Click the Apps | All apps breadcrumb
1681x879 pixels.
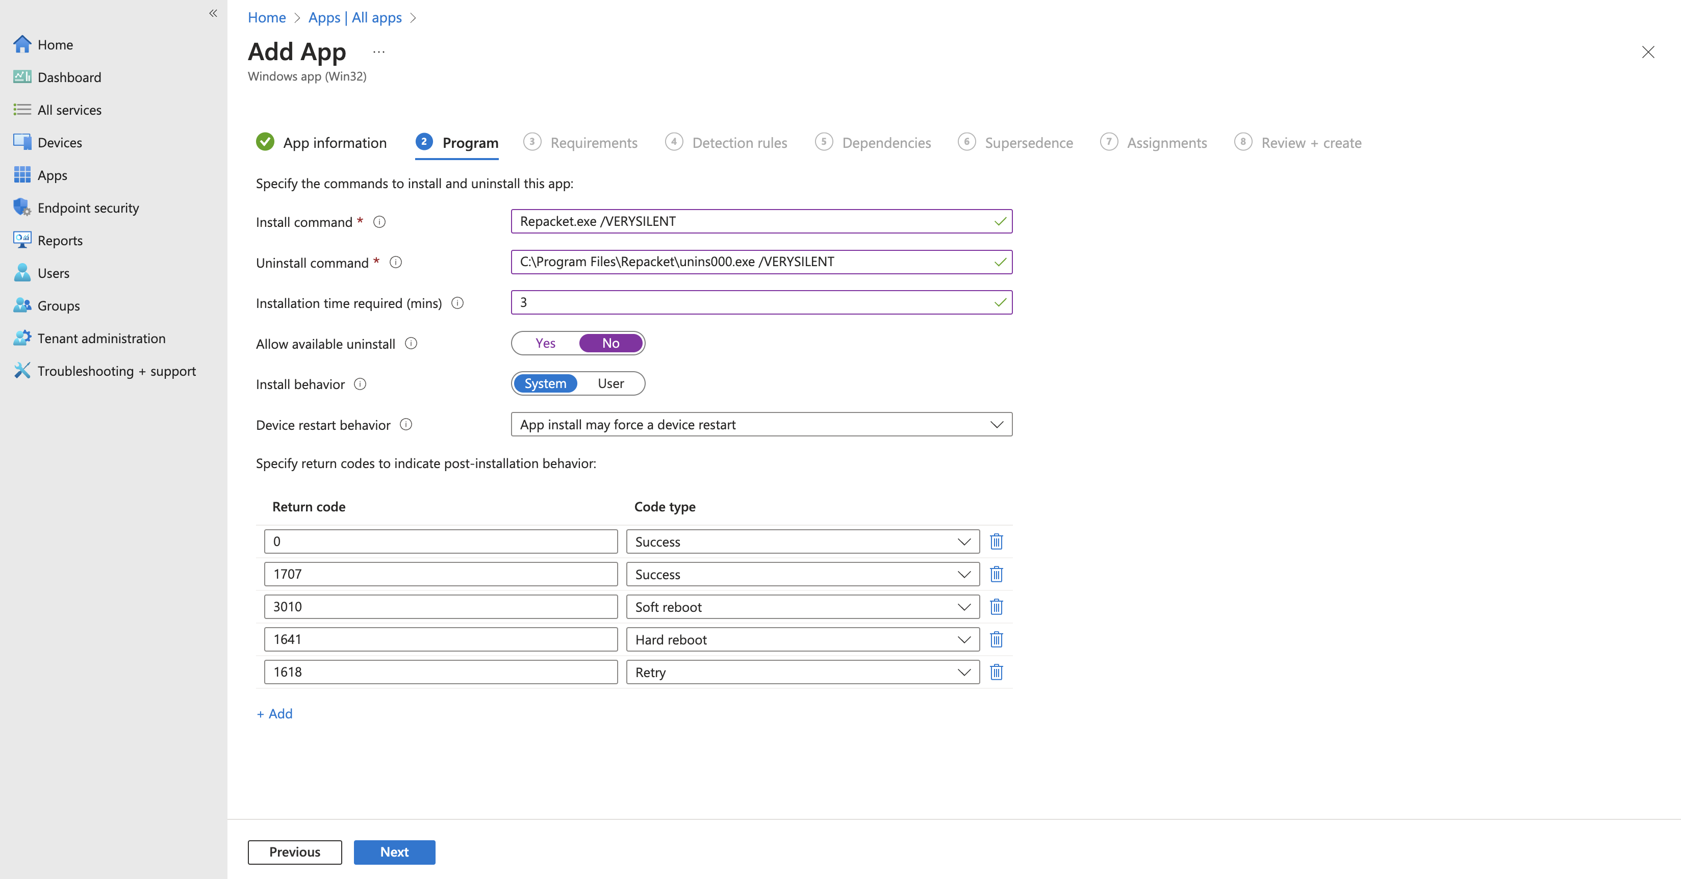tap(355, 18)
